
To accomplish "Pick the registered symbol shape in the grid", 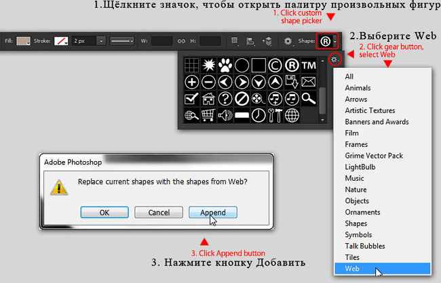I will pos(292,66).
